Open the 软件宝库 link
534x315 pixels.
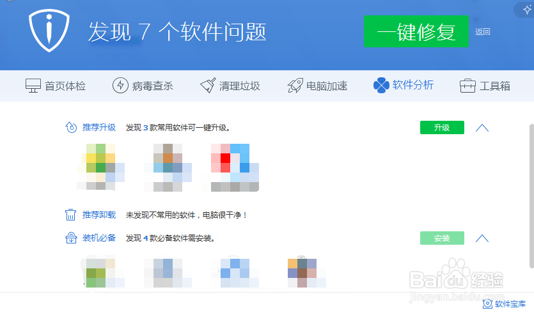505,303
